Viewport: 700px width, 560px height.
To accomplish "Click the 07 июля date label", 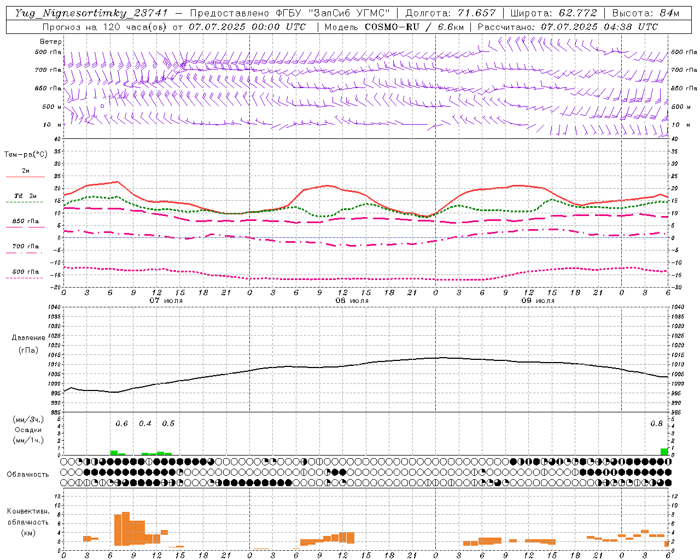I will click(166, 301).
